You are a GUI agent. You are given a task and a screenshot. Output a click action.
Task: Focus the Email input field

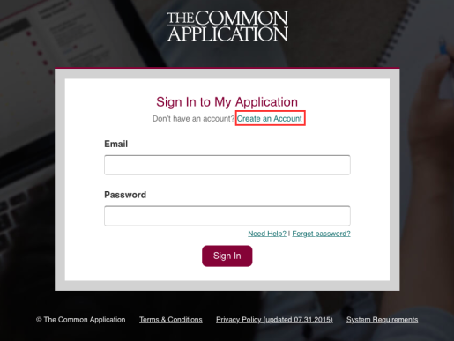pos(227,165)
